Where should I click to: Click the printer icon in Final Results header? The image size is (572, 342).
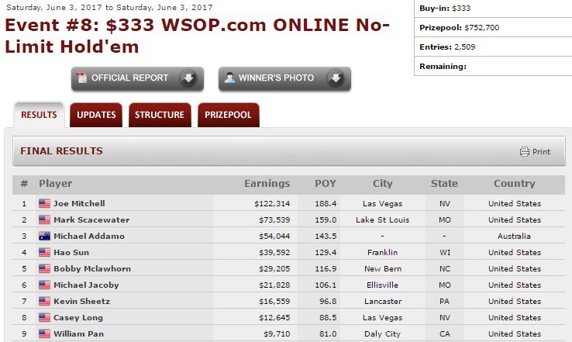point(525,151)
